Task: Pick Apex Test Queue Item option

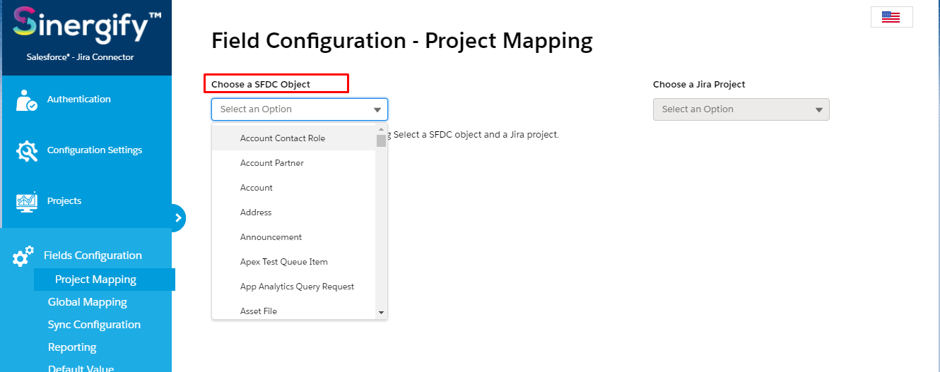Action: tap(294, 262)
